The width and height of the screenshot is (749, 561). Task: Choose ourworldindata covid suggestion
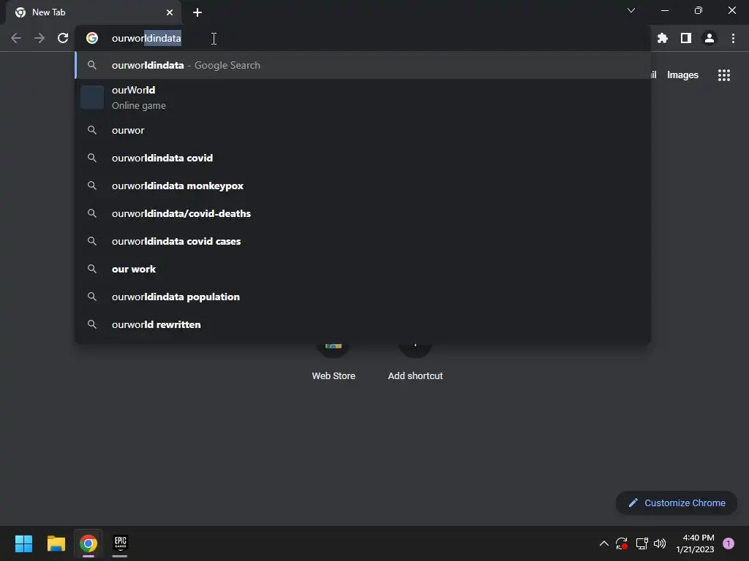363,158
